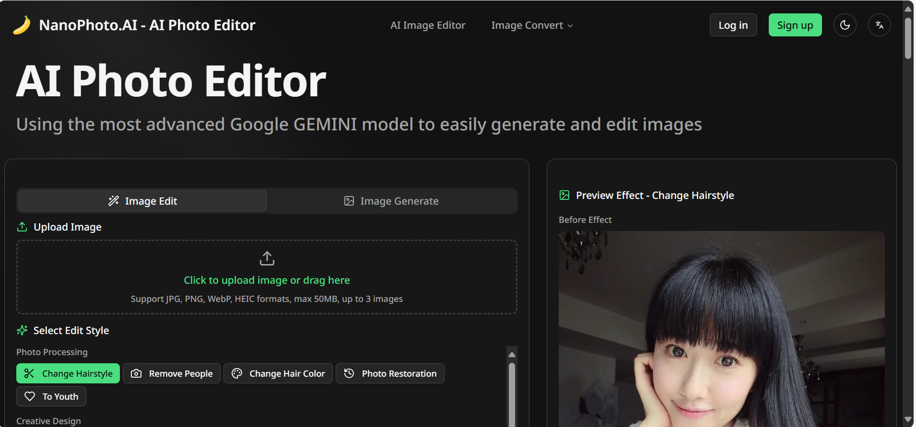Switch to the Image Generate tab

(392, 201)
